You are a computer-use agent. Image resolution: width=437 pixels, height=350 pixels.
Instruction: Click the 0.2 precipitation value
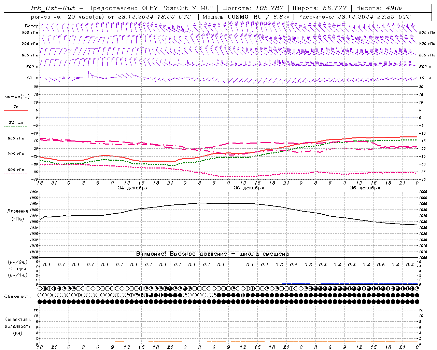279,265
